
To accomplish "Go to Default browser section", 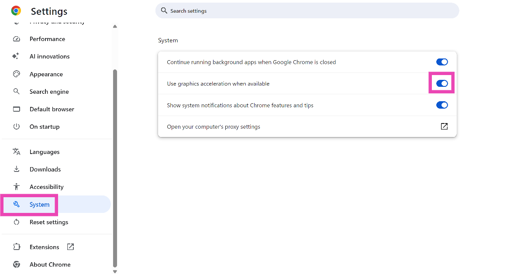I will click(x=52, y=109).
